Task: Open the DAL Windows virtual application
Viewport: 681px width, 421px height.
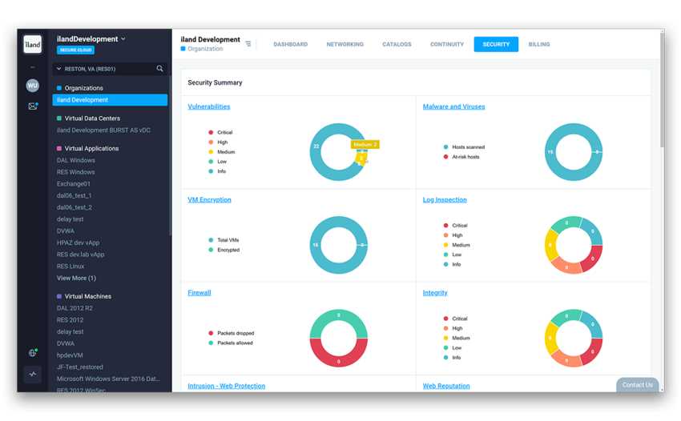Action: point(75,160)
